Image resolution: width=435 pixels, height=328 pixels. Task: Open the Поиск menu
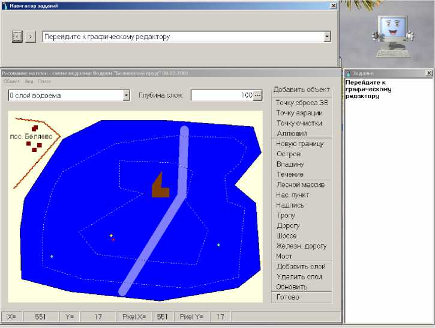(x=44, y=80)
